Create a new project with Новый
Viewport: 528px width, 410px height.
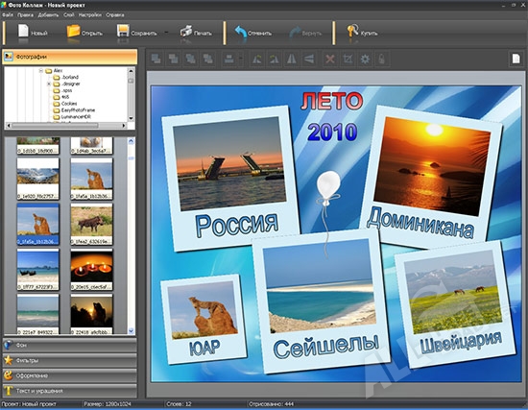pos(33,33)
